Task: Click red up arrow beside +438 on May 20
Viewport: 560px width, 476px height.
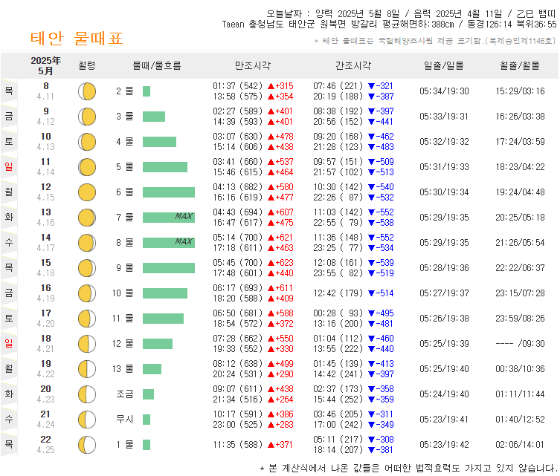Action: 271,389
